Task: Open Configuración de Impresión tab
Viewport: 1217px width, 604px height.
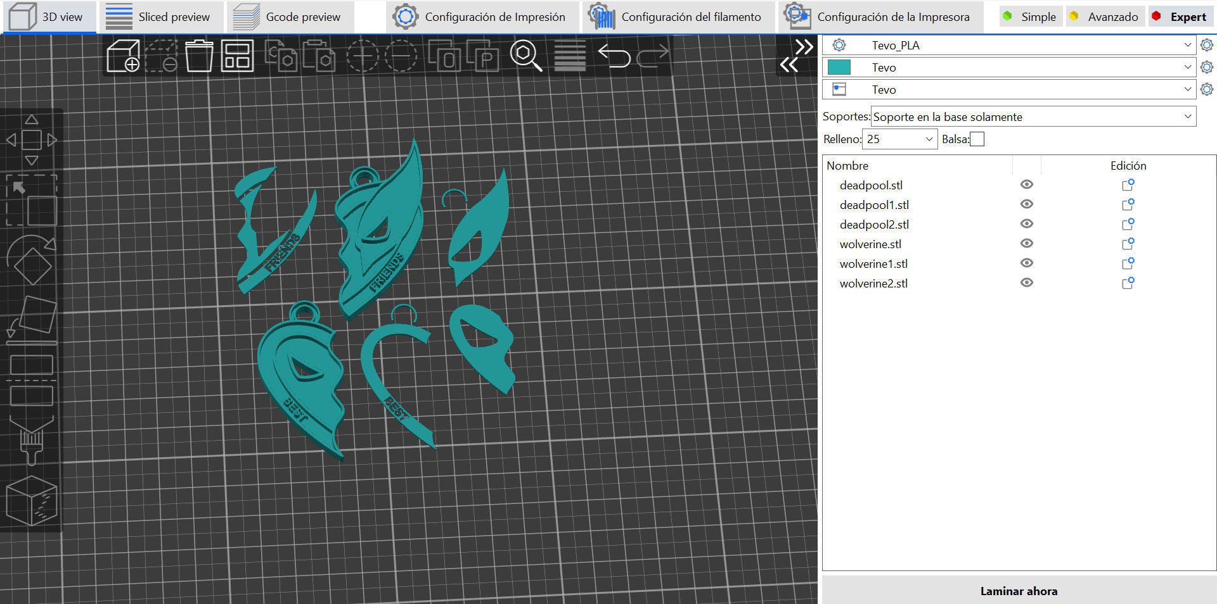Action: 482,17
